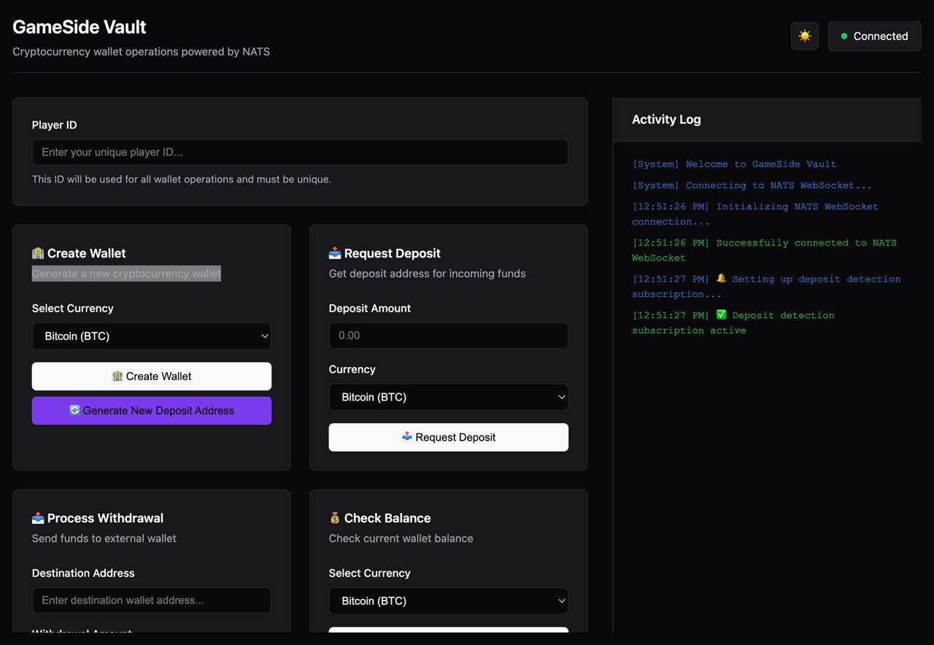This screenshot has width=934, height=645.
Task: Click the Destination Address input field
Action: [152, 600]
